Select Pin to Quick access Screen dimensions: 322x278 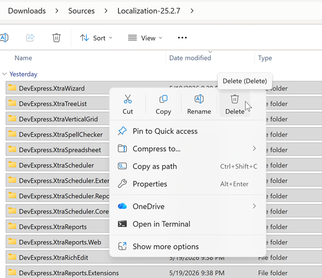pos(188,131)
